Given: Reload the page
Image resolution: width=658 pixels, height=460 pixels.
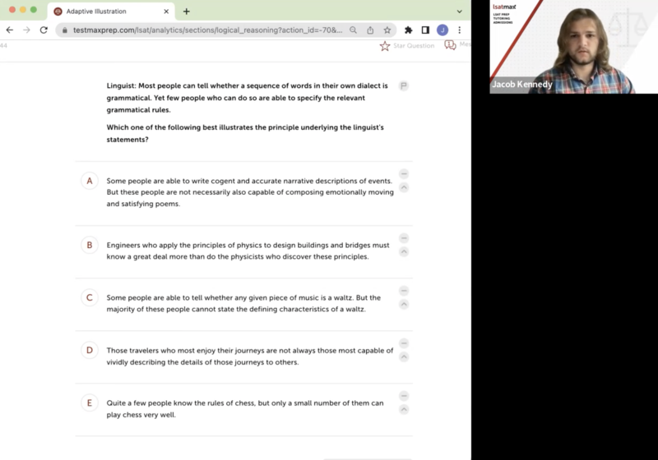Looking at the screenshot, I should point(44,30).
